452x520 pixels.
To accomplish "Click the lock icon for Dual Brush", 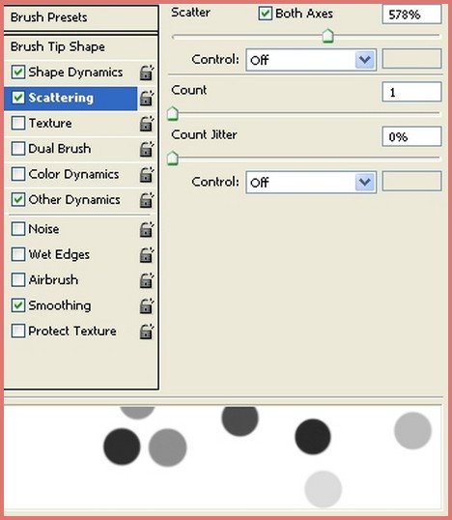I will click(x=146, y=149).
